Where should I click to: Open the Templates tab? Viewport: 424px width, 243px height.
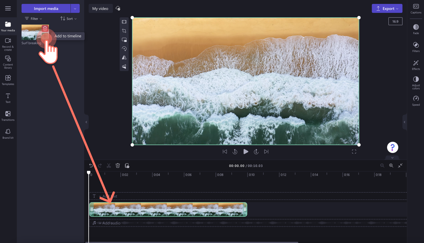[x=8, y=80]
